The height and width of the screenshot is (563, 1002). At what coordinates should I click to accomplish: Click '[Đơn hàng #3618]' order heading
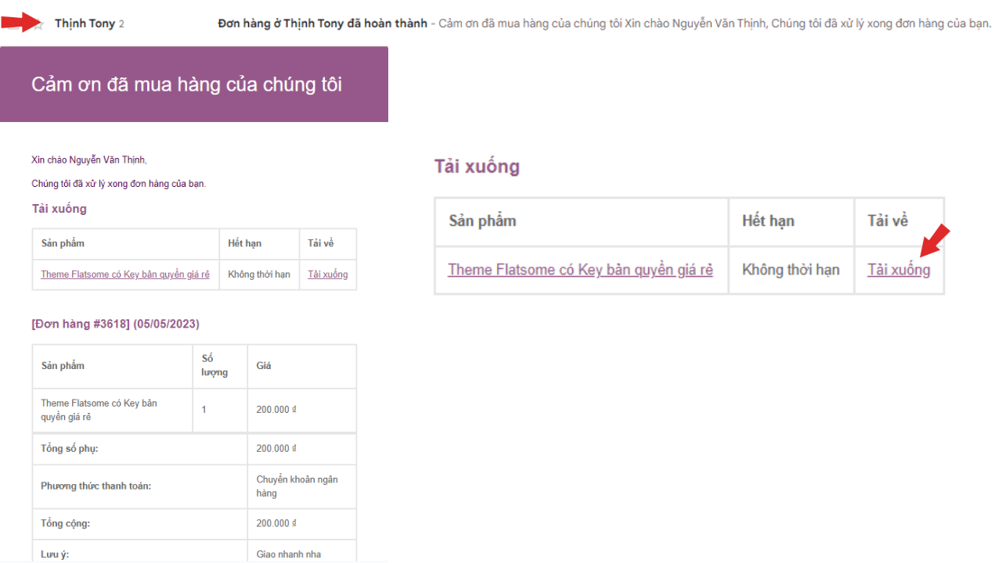(x=115, y=324)
